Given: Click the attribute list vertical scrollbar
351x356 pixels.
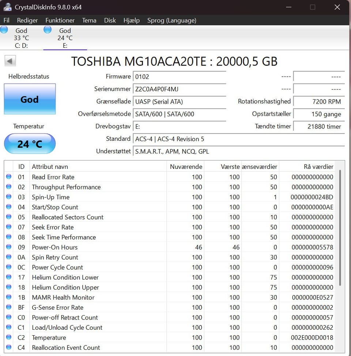Looking at the screenshot, I should tap(340, 226).
